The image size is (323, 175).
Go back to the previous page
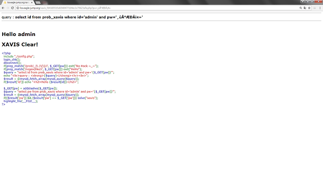click(x=3, y=8)
